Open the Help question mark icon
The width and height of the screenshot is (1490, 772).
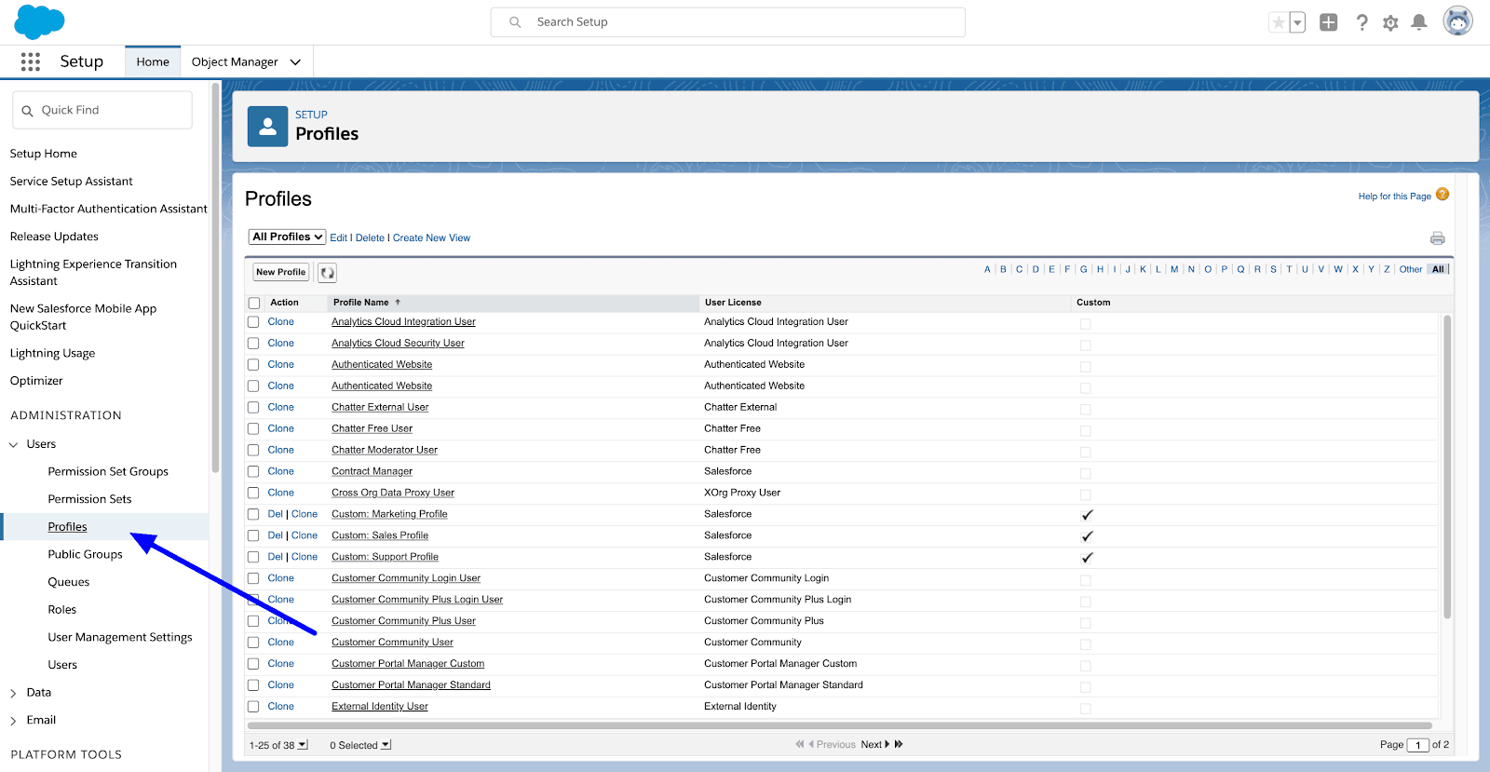pos(1361,22)
